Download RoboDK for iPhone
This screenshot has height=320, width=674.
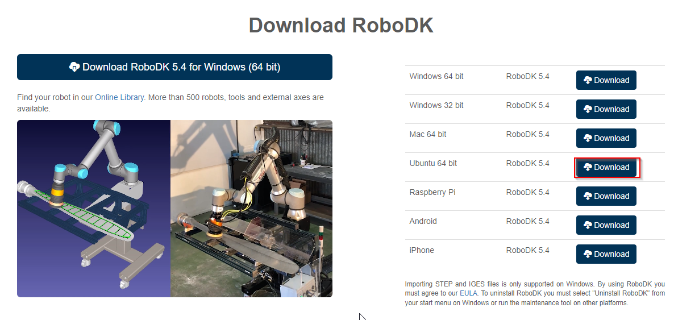click(606, 254)
